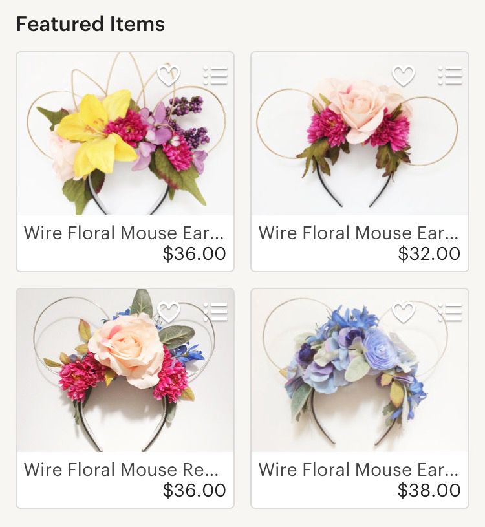This screenshot has height=527, width=485.
Task: Click the Featured Items heading
Action: click(x=91, y=24)
